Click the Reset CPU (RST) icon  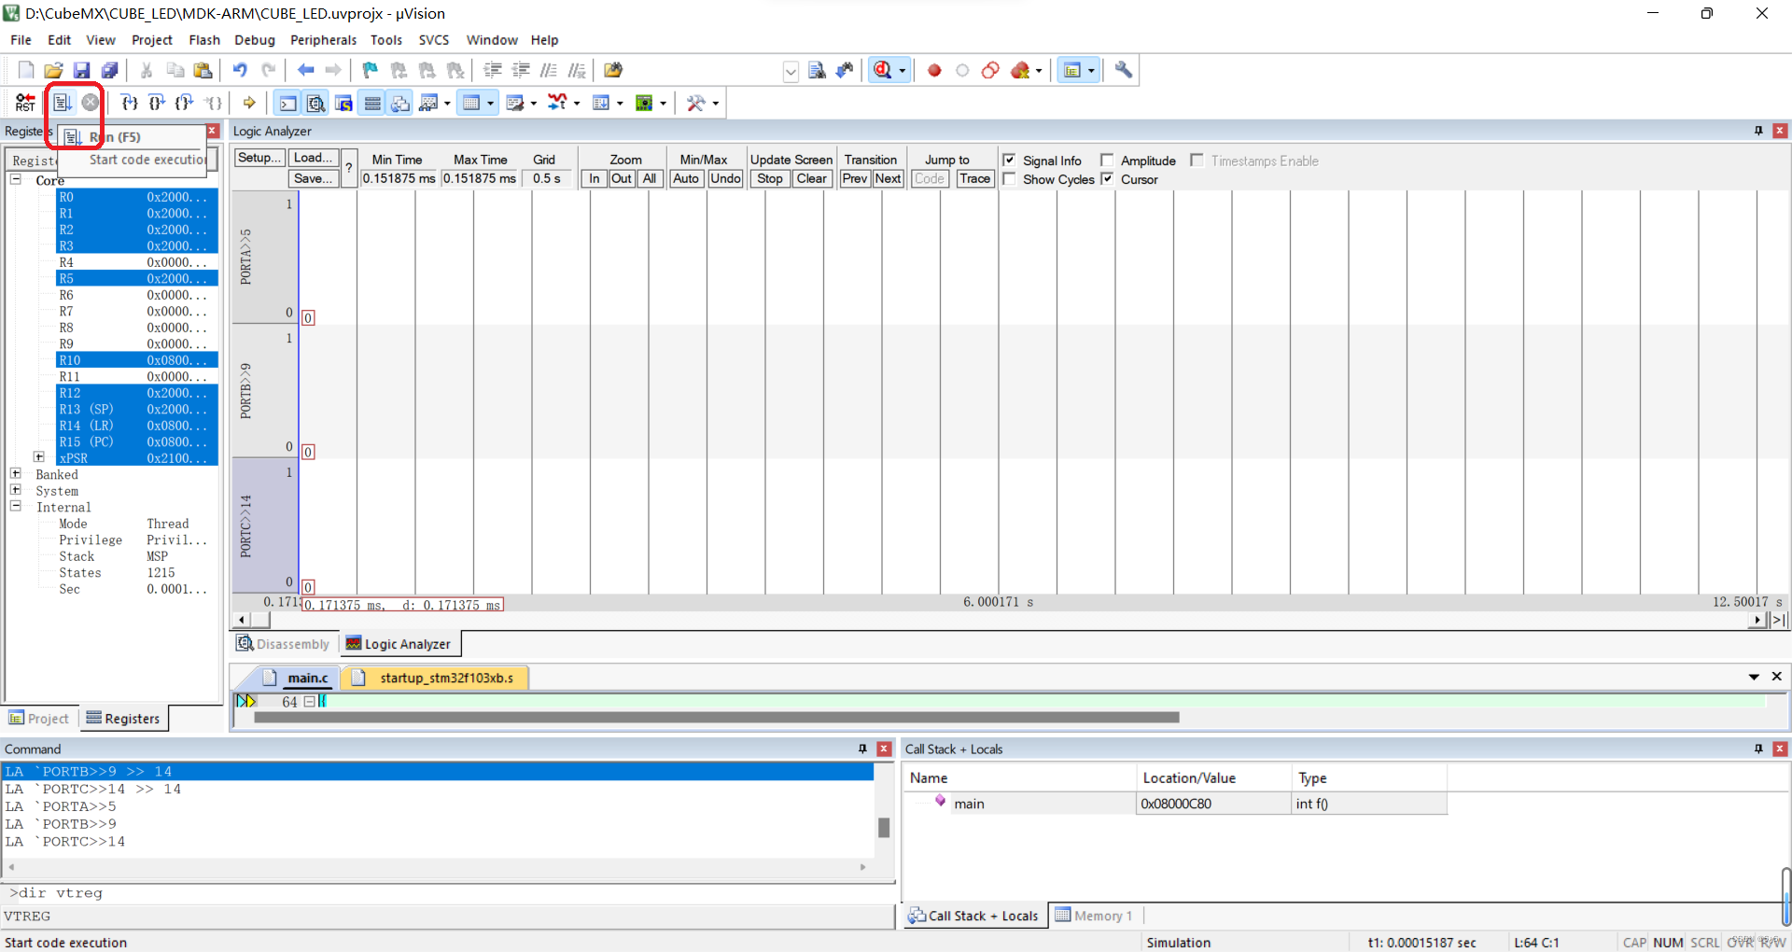(x=25, y=103)
